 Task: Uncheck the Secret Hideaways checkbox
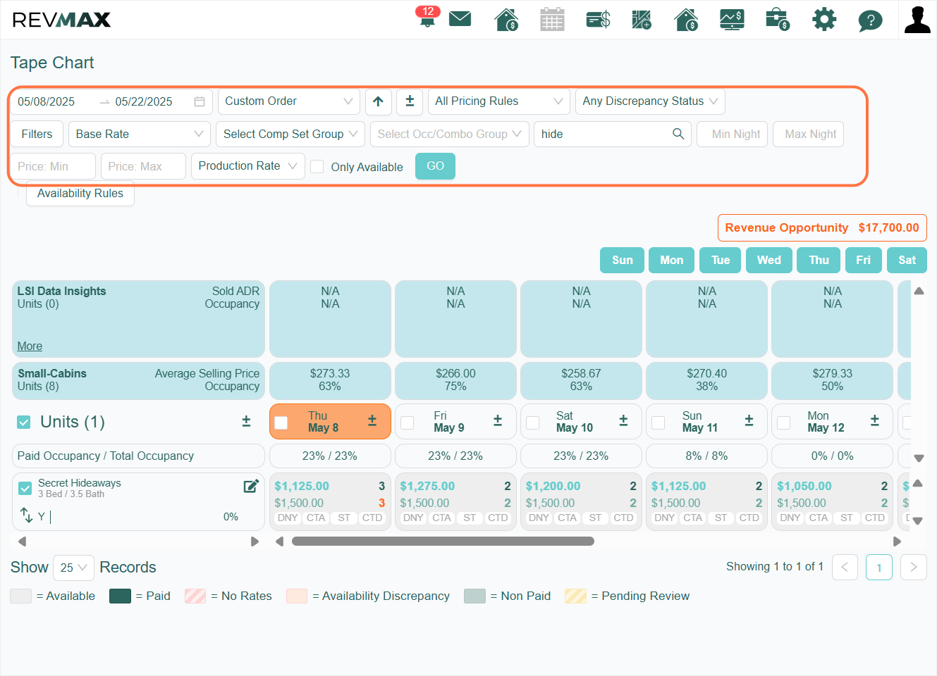25,488
